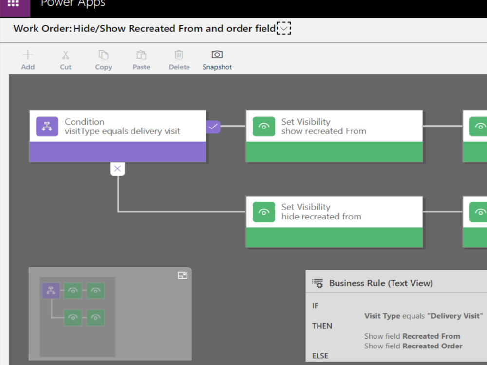Click the 'Business Rule (Text View)' panel title
487x365 pixels.
click(x=381, y=283)
